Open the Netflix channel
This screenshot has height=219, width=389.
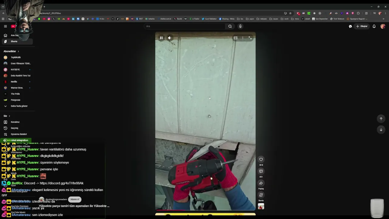click(x=17, y=82)
